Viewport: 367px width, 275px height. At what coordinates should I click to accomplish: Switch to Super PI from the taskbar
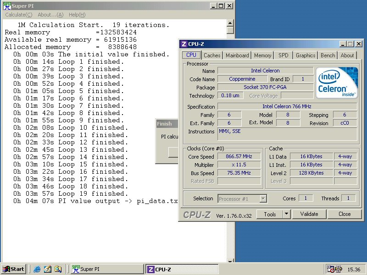106,269
